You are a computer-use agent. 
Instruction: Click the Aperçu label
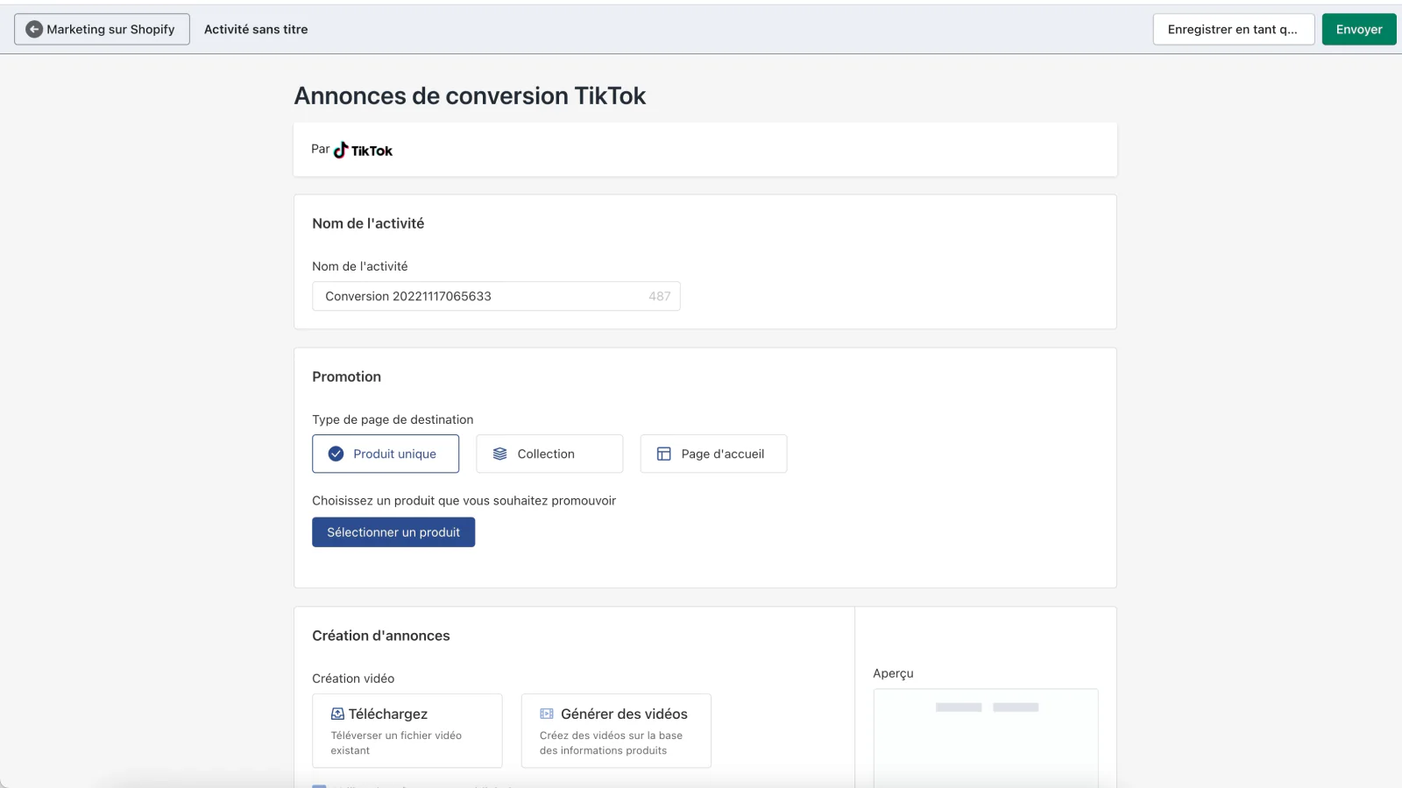click(x=893, y=673)
